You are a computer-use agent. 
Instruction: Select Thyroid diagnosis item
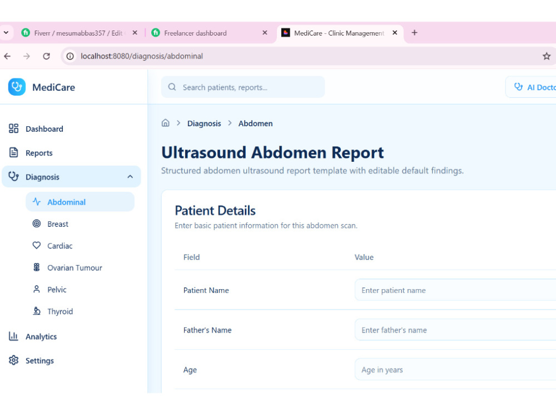click(80, 311)
